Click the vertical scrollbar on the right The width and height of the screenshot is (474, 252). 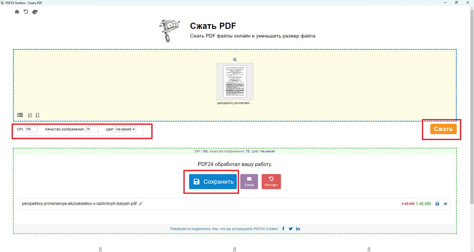(472, 106)
